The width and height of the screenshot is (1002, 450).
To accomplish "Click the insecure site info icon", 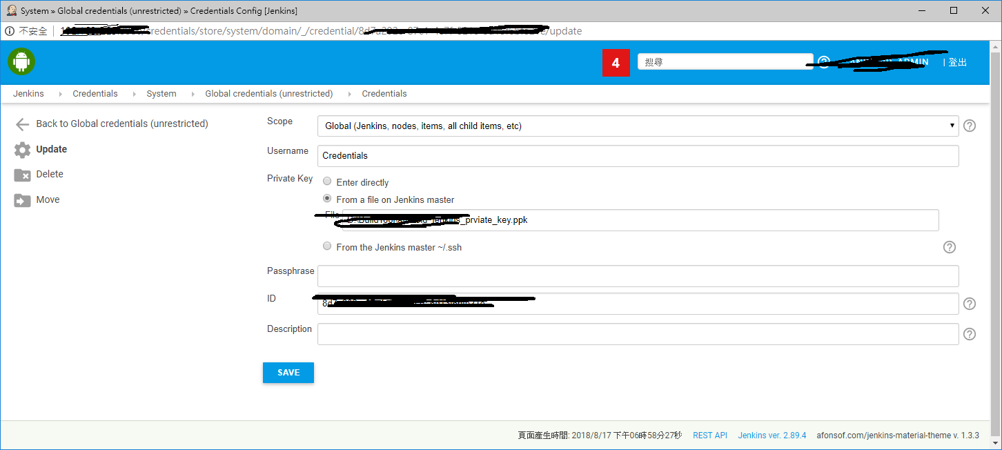I will 10,31.
